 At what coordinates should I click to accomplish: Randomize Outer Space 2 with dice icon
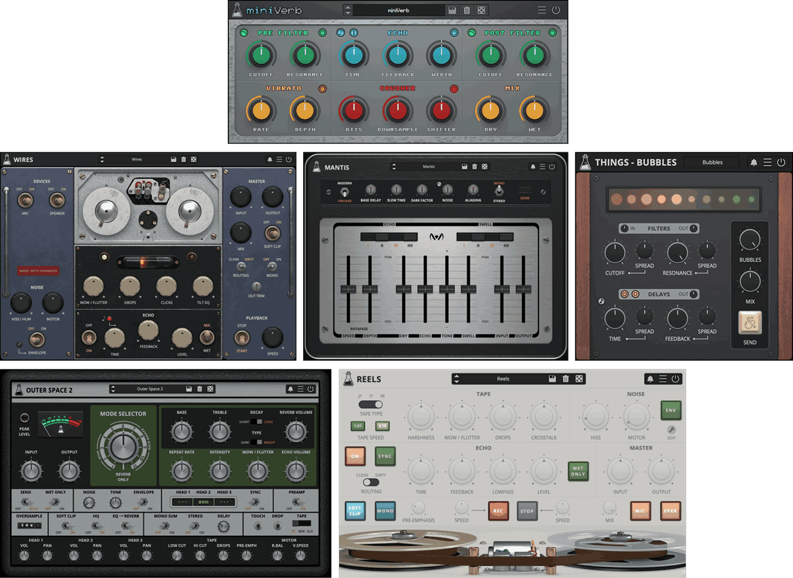(210, 389)
